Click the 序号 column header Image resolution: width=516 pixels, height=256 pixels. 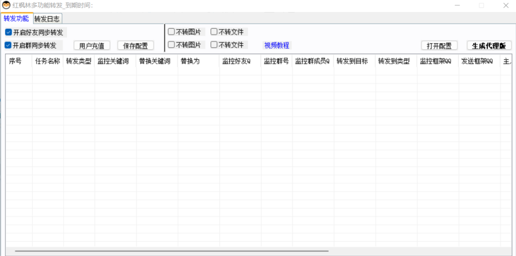click(x=16, y=61)
